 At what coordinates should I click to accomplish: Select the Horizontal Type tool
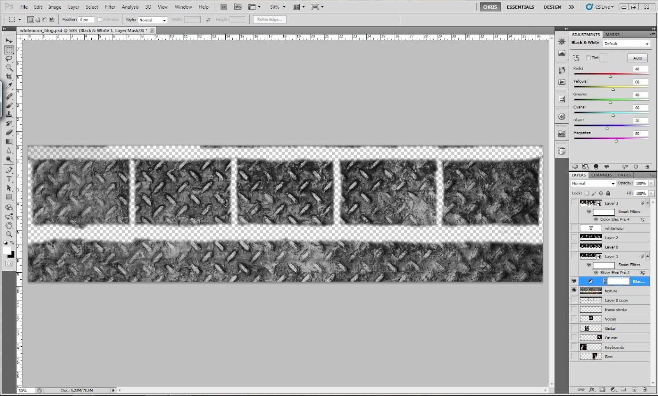pos(9,179)
